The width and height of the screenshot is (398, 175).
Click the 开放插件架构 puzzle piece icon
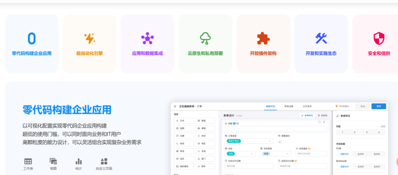tap(263, 38)
